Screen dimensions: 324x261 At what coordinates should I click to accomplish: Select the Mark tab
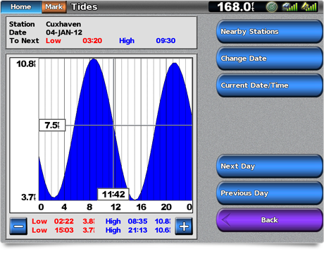pos(54,7)
